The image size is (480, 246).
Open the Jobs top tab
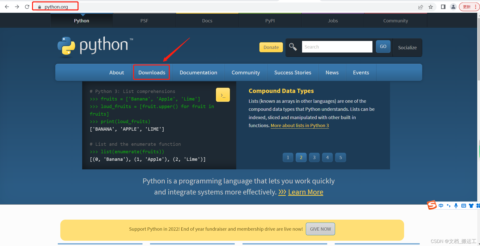tap(333, 21)
